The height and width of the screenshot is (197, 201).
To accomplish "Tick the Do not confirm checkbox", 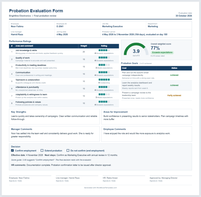I will pos(68,150).
